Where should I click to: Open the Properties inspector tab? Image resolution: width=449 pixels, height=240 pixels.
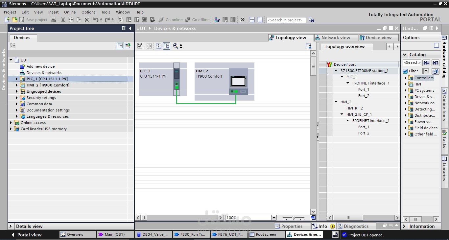point(292,226)
